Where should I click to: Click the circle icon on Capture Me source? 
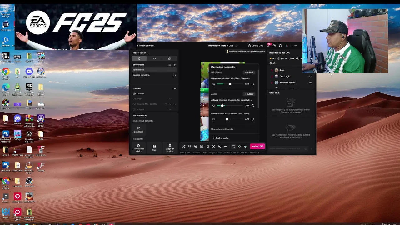coord(166,104)
